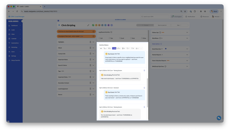This screenshot has height=131, width=230.
Task: Bookmark page with the star icon in address bar
Action: pos(185,11)
